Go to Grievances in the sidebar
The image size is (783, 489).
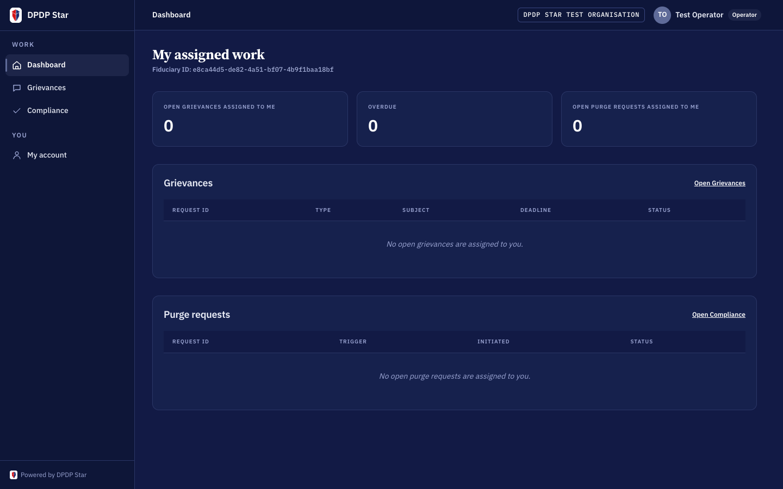tap(67, 88)
